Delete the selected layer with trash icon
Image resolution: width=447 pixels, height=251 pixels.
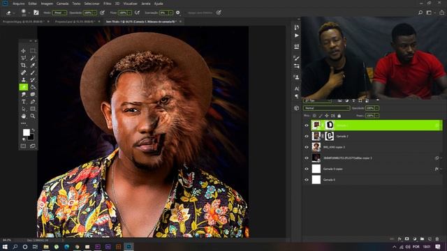pyautogui.click(x=437, y=239)
